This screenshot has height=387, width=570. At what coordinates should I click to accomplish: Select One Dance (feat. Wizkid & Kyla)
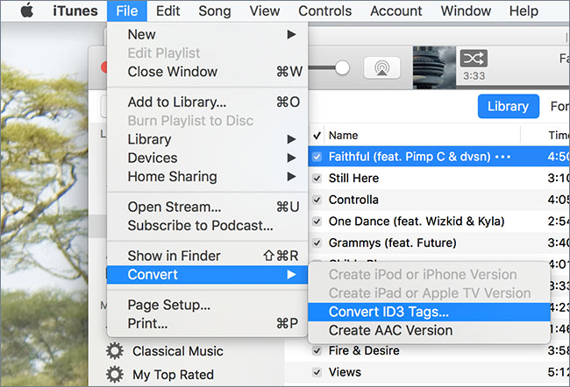417,222
